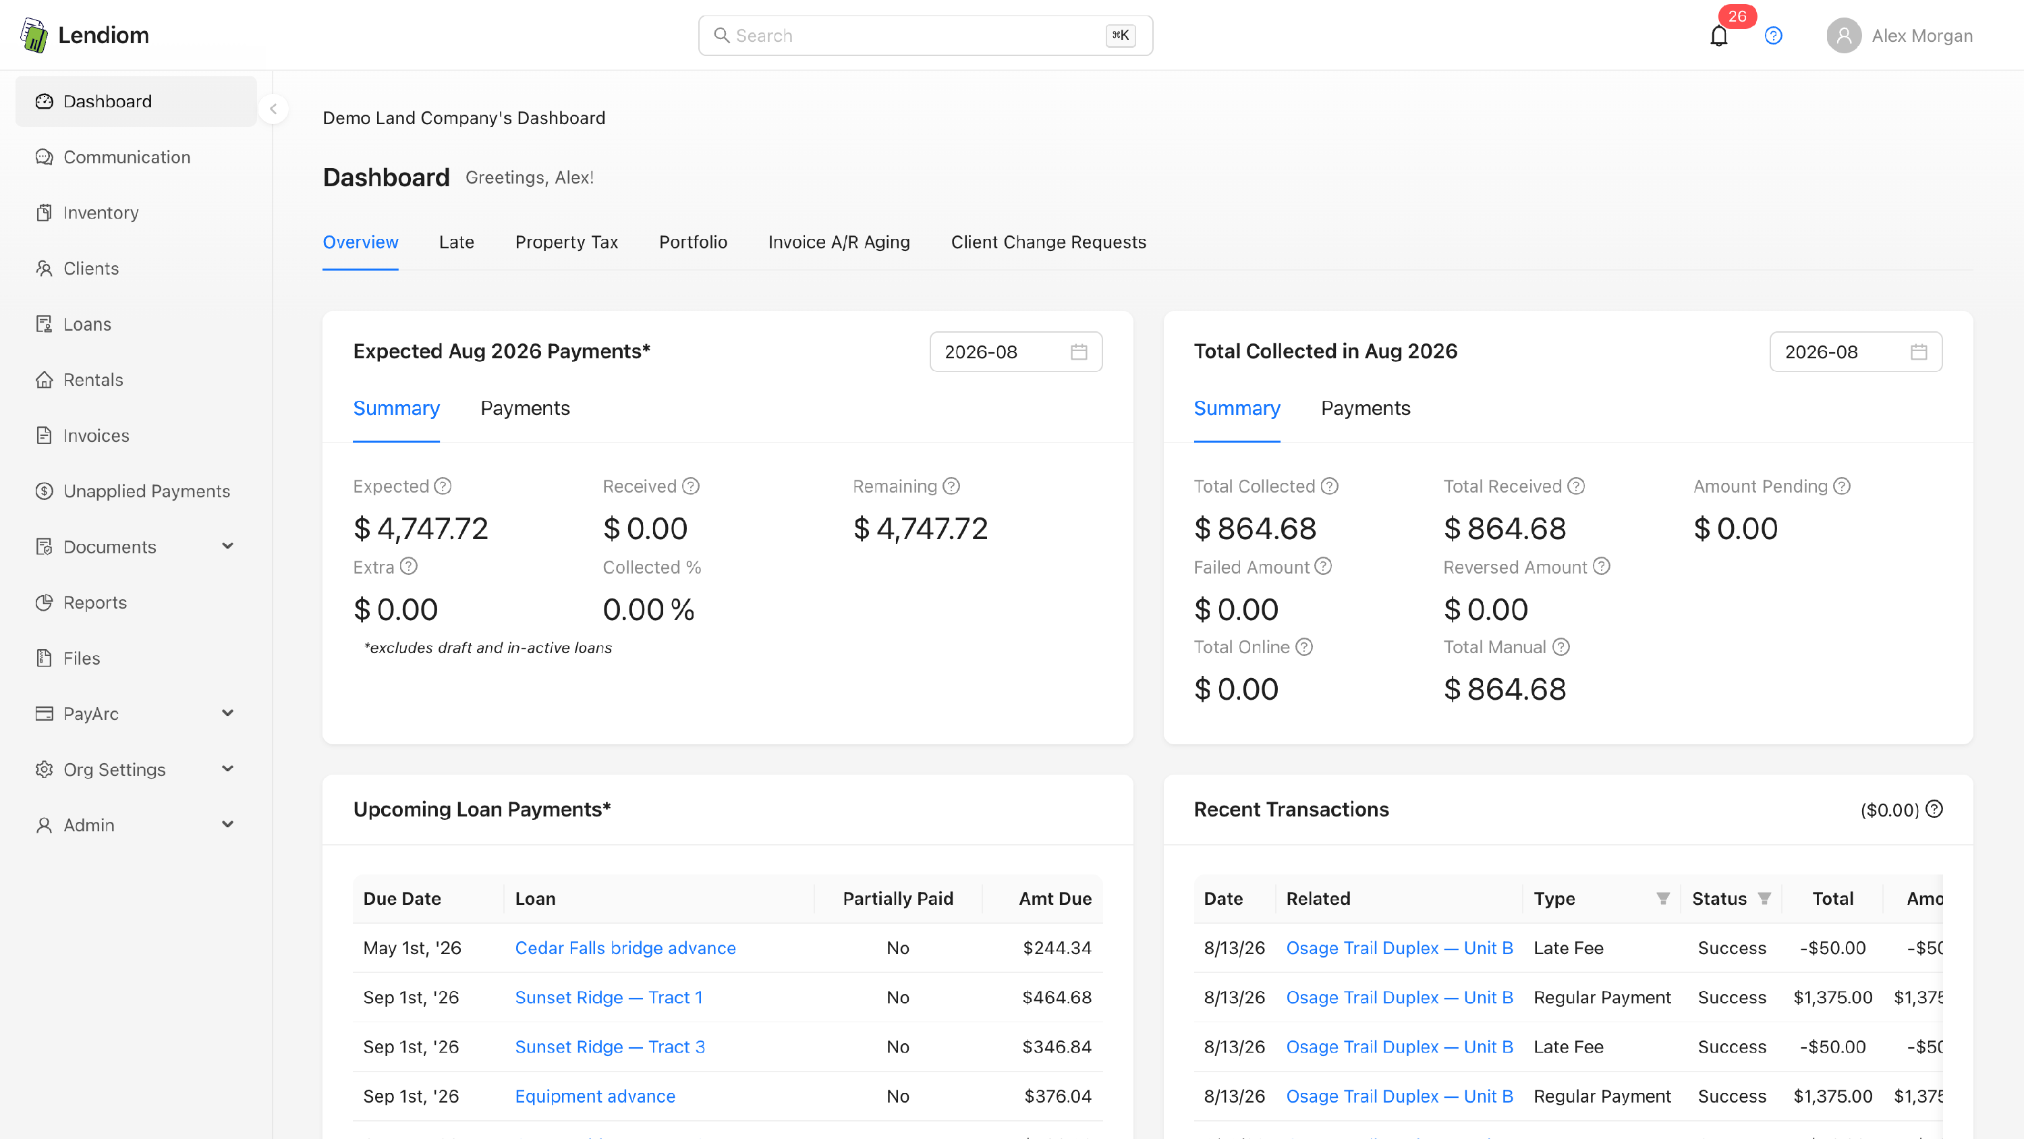The image size is (2024, 1139).
Task: Open the Communication sidebar item
Action: tap(136, 157)
